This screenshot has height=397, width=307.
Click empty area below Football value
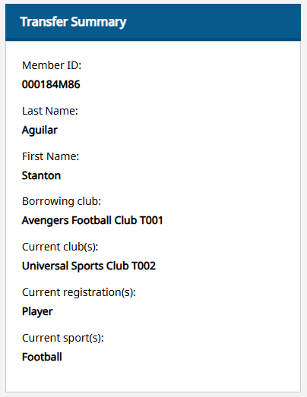[x=153, y=377]
